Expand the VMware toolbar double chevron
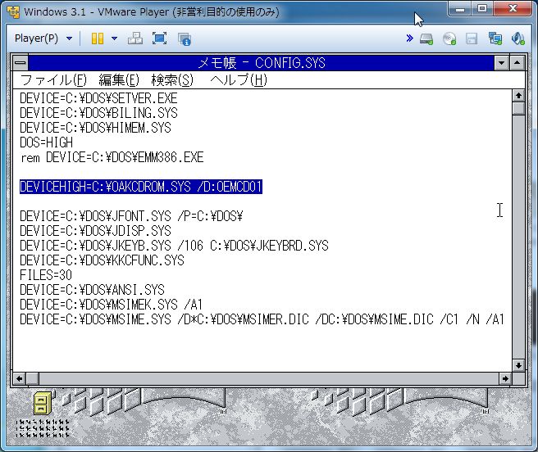 (409, 38)
